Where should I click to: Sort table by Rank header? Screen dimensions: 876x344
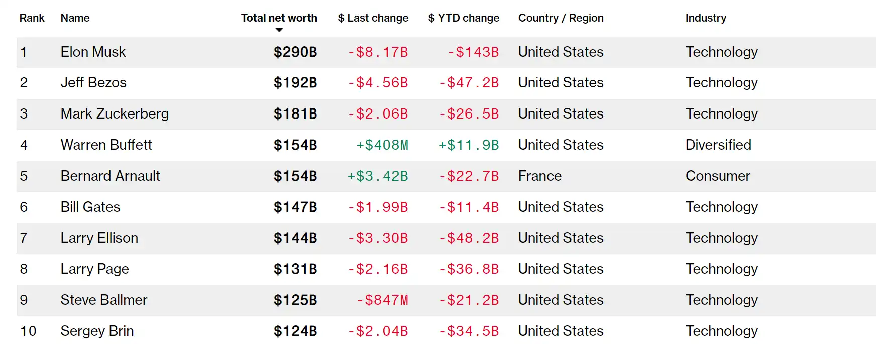tap(32, 18)
